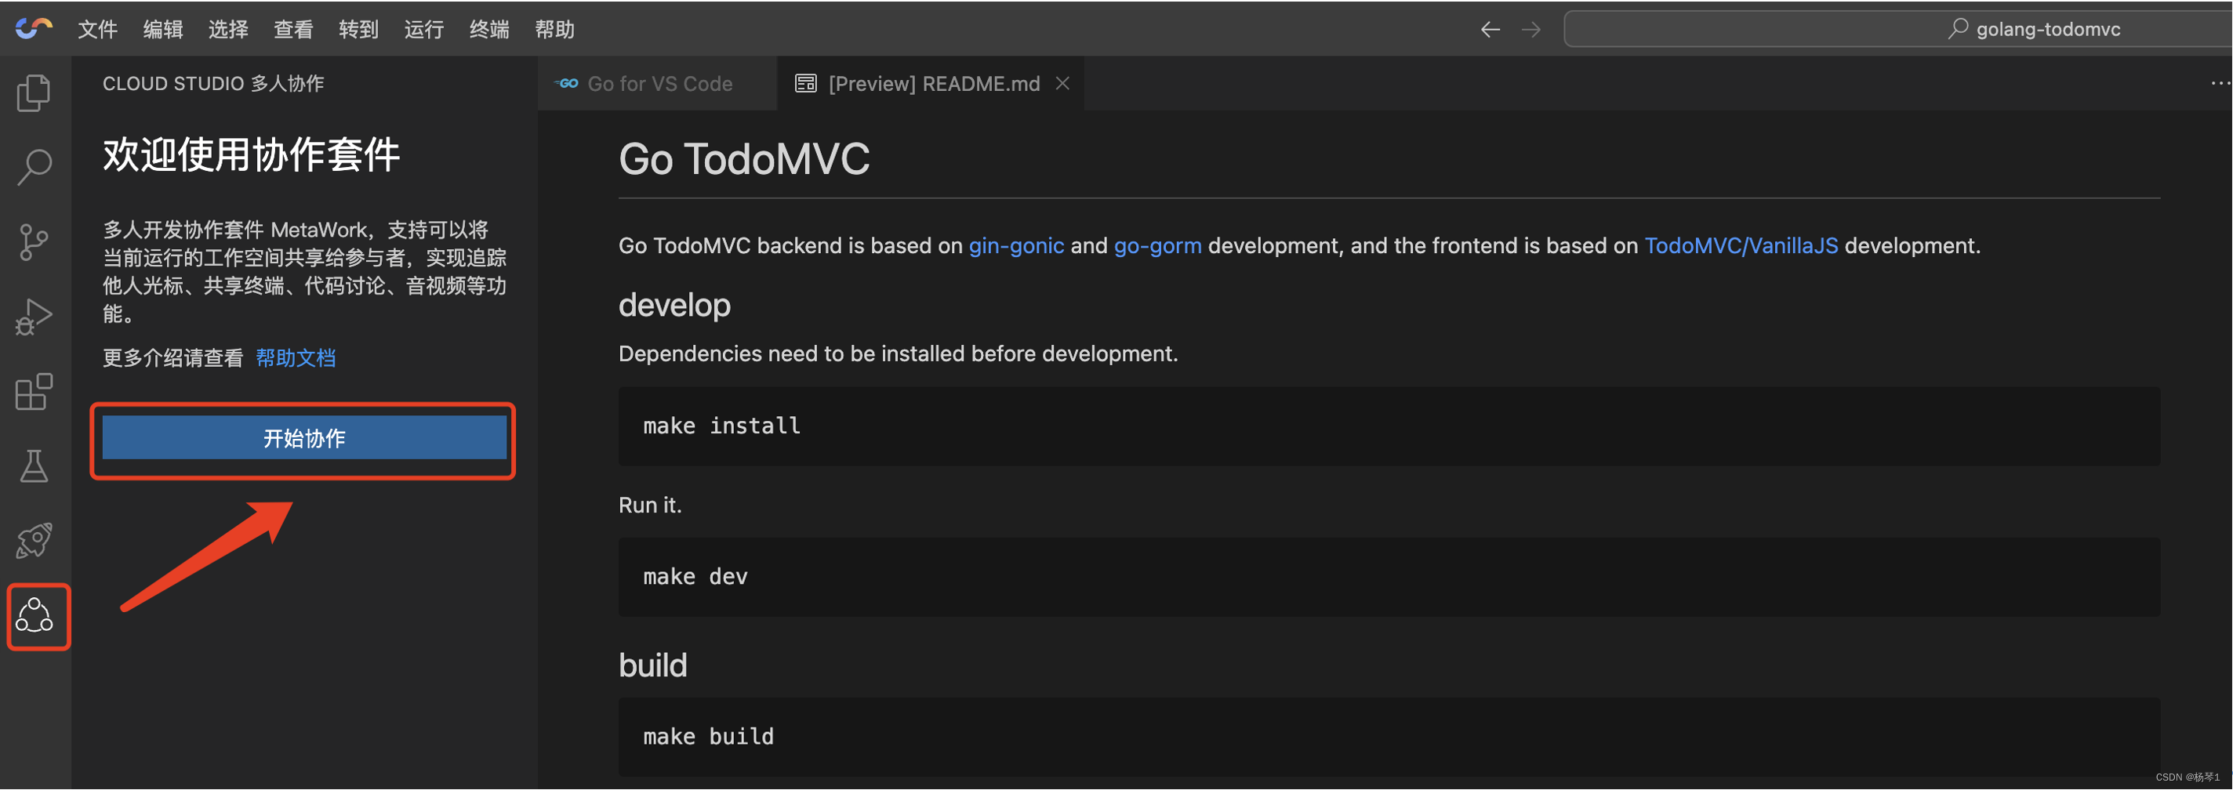Click the 欢迎使用协作套件 heading
2233x790 pixels.
[252, 155]
